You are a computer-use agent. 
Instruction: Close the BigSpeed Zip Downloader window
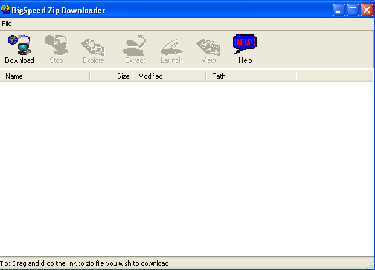point(367,10)
